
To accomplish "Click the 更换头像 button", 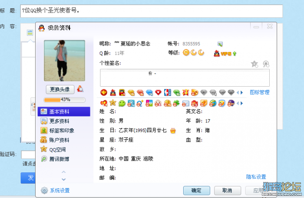I will [x=60, y=89].
